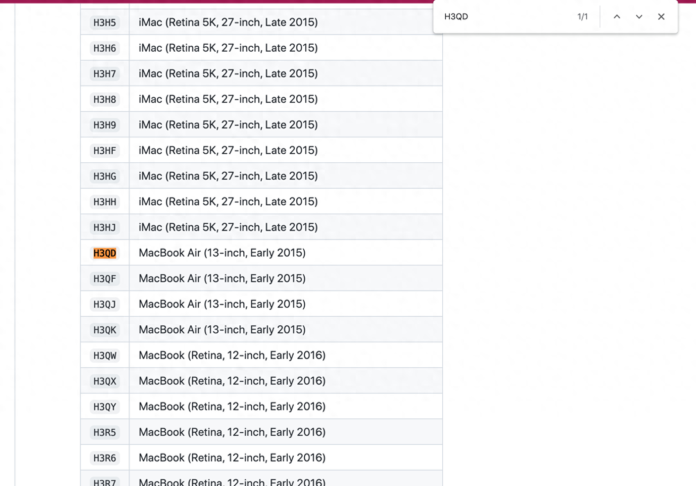Viewport: 696px width, 486px height.
Task: Click the H3HF code badge
Action: click(105, 151)
